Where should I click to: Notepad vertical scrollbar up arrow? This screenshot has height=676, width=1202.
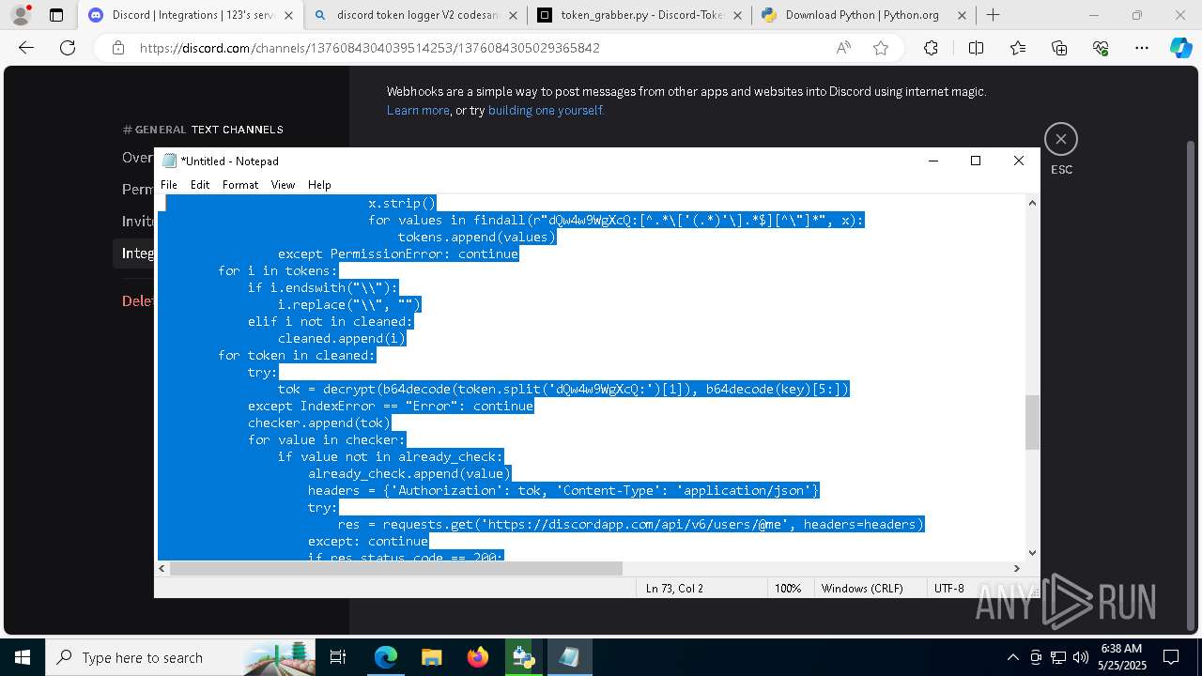(x=1032, y=203)
